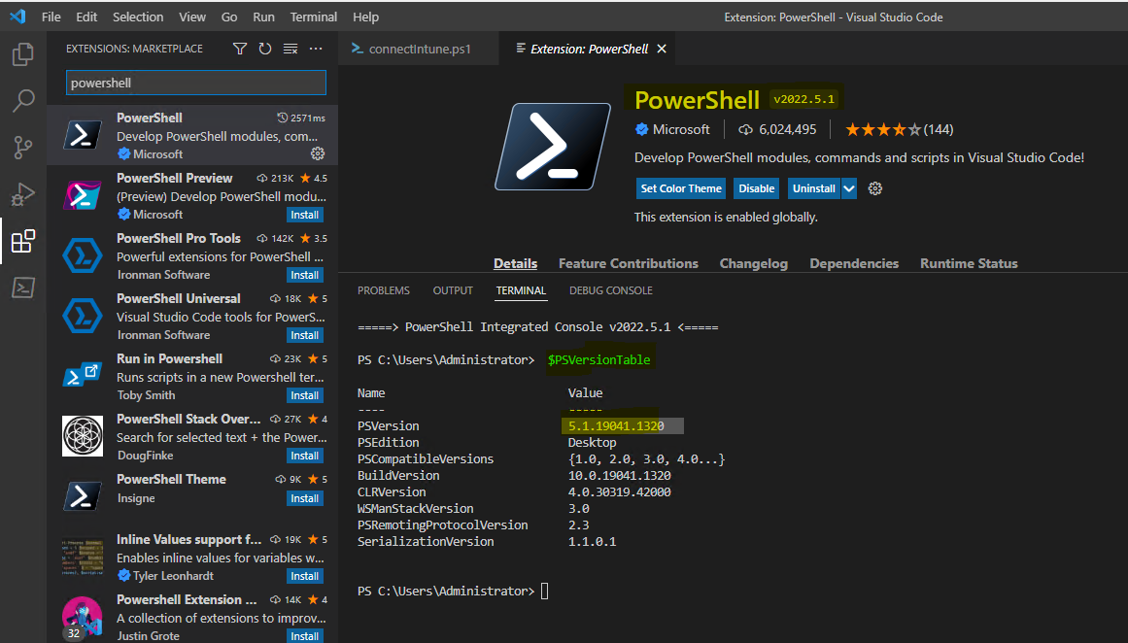Open the View menu

coord(192,17)
